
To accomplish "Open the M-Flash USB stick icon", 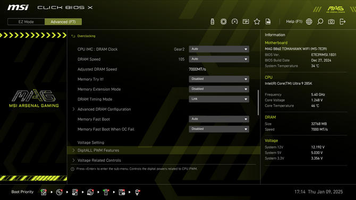I will coord(213,22).
